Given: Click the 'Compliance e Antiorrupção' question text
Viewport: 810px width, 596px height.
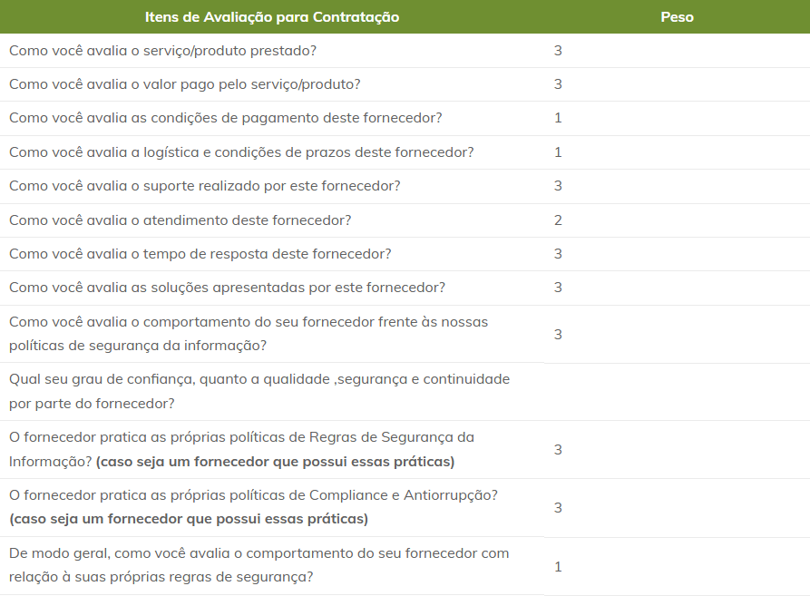Looking at the screenshot, I should (253, 507).
